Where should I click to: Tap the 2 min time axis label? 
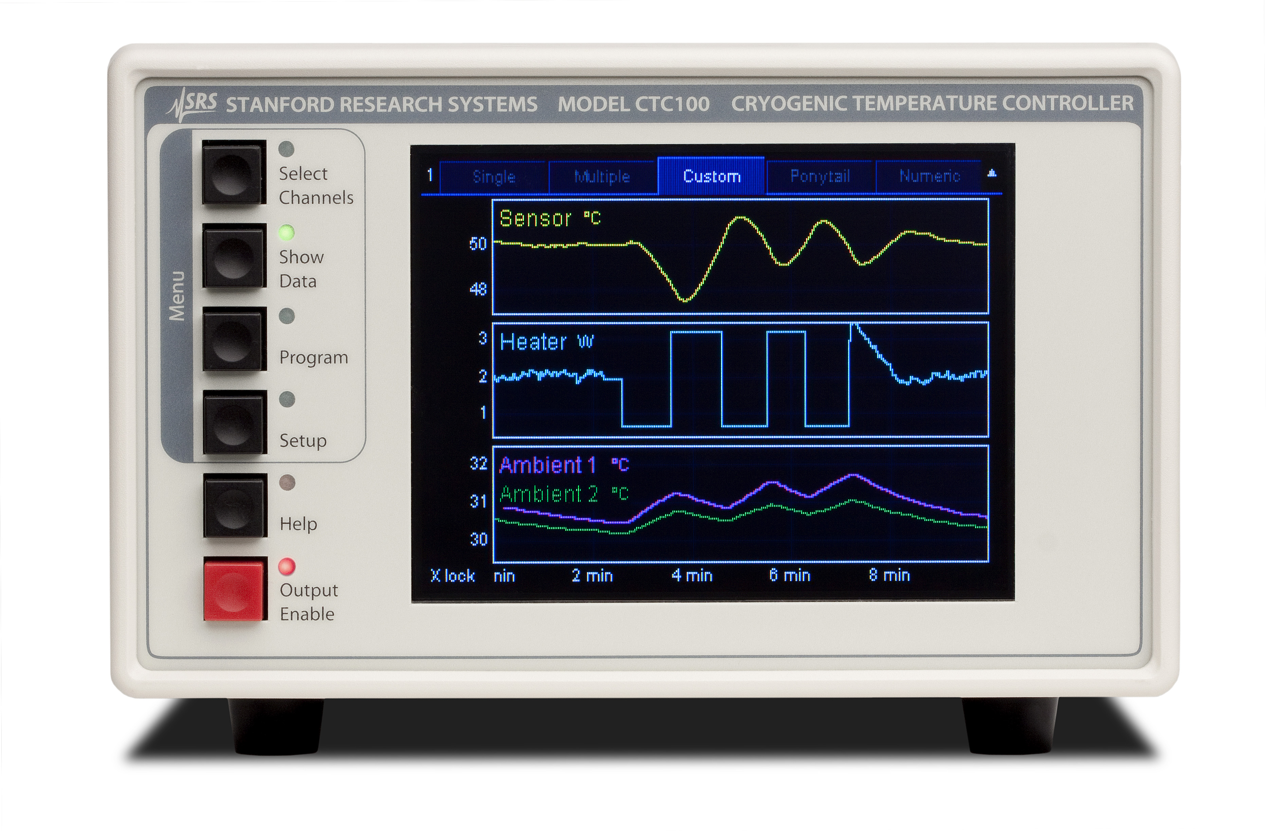point(592,576)
